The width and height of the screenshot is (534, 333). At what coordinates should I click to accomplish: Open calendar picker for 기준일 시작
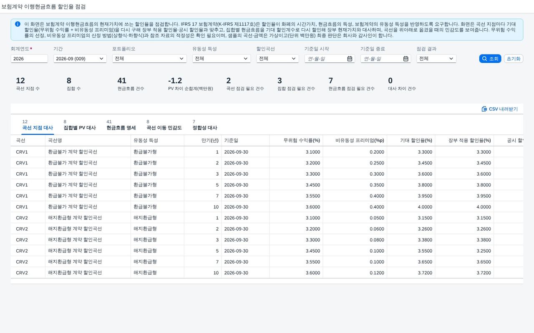(x=350, y=59)
